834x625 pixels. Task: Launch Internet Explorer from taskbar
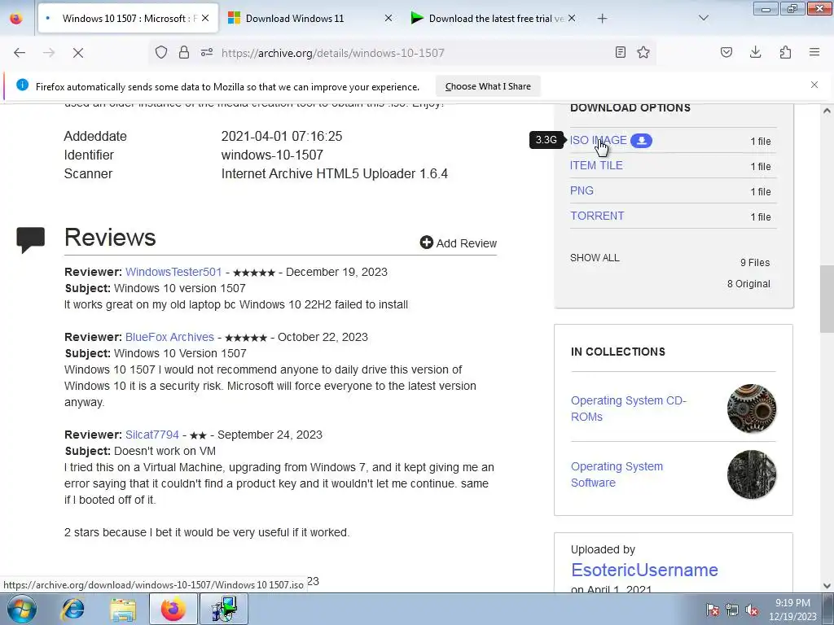pos(72,609)
